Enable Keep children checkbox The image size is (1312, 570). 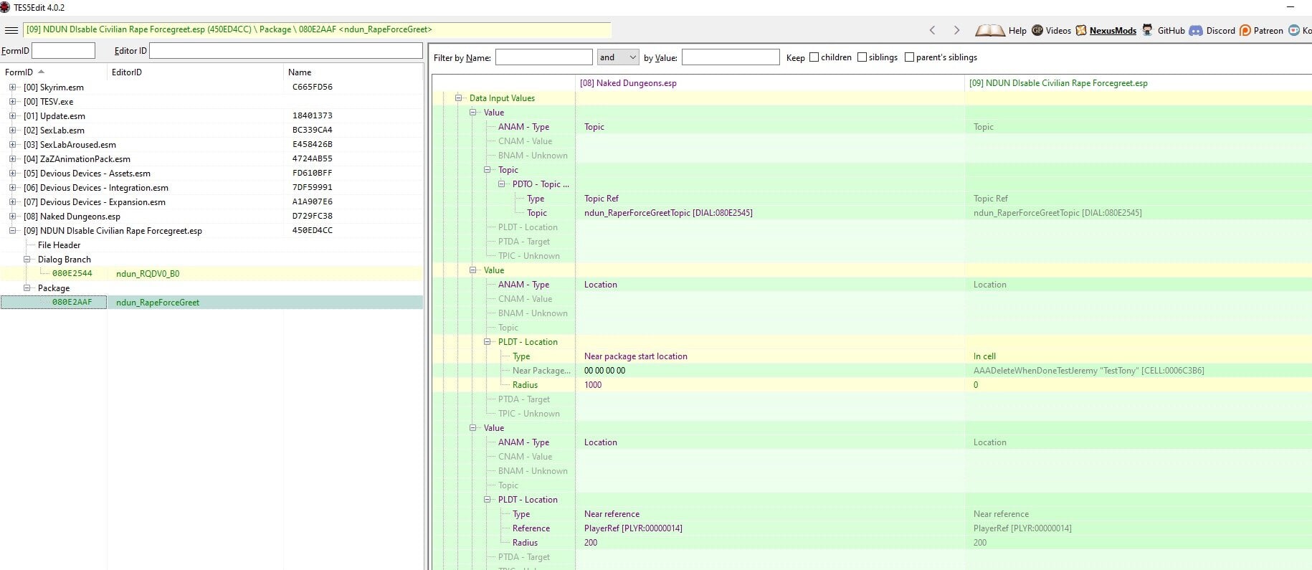(814, 57)
